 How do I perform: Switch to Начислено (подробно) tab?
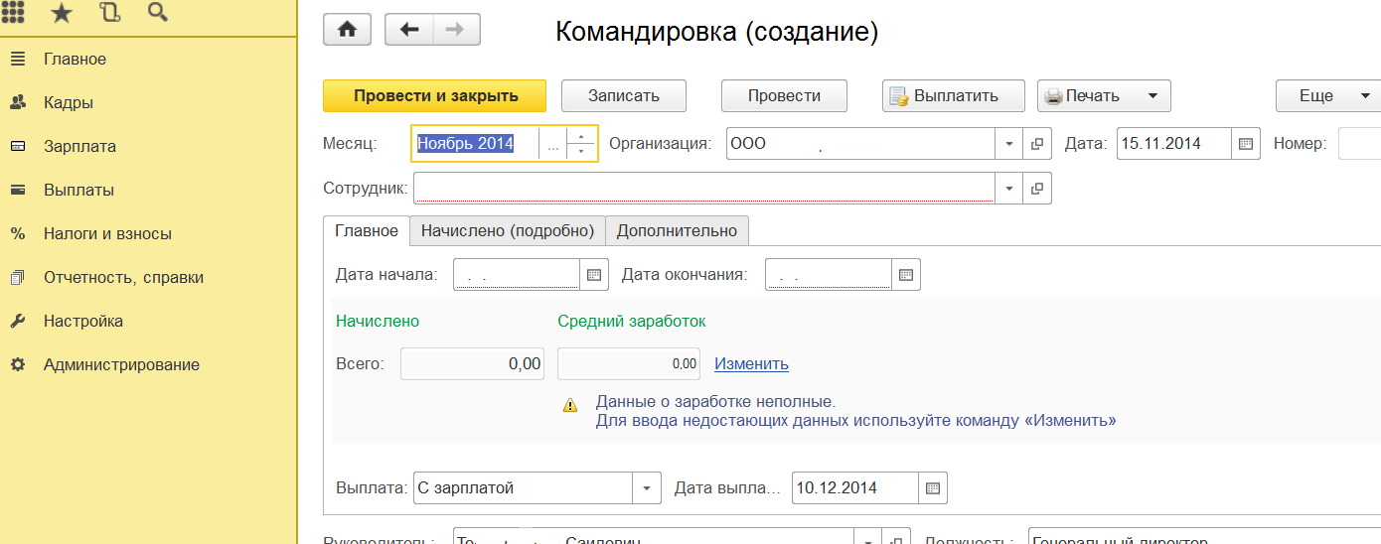click(x=508, y=230)
